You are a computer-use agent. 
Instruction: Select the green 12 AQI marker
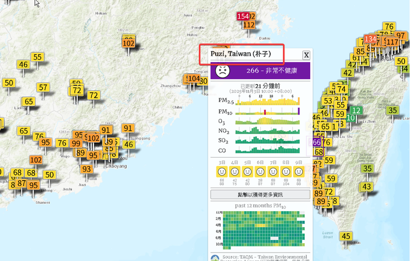coord(356,110)
